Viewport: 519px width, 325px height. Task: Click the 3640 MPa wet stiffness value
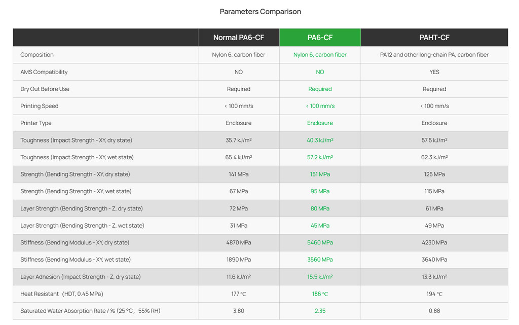pos(434,260)
